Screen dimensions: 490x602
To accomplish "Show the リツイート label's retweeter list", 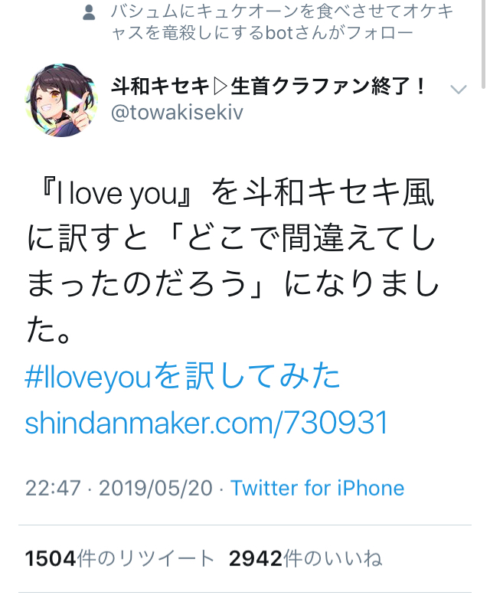I will click(147, 559).
